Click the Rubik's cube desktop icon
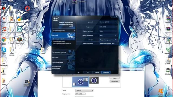This screenshot has width=173, height=97. coord(19,39)
